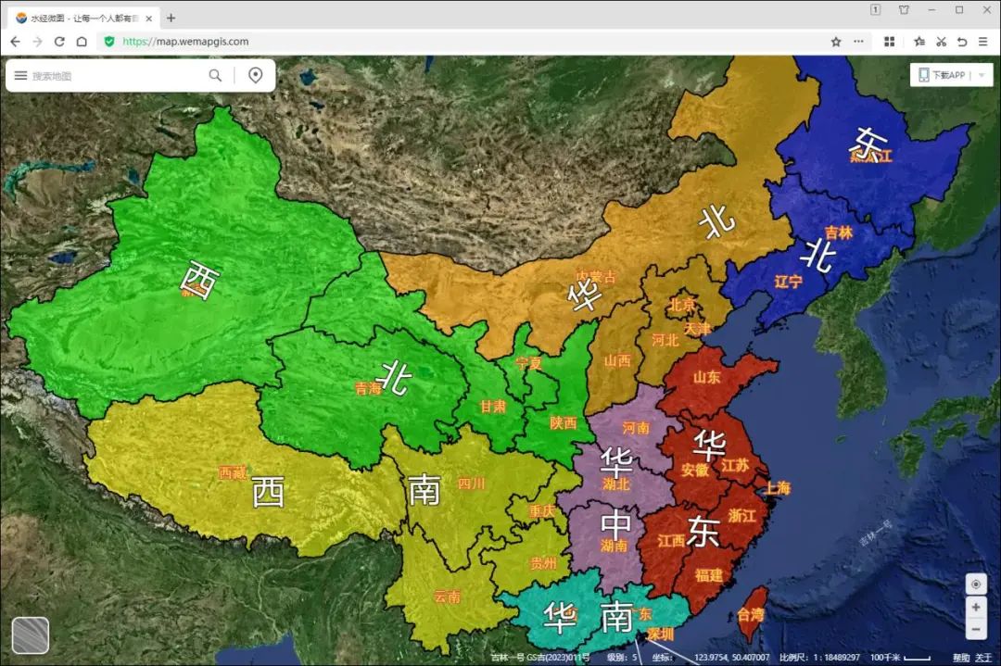Image resolution: width=1001 pixels, height=666 pixels.
Task: Bookmark the page with the star icon
Action: (x=836, y=42)
